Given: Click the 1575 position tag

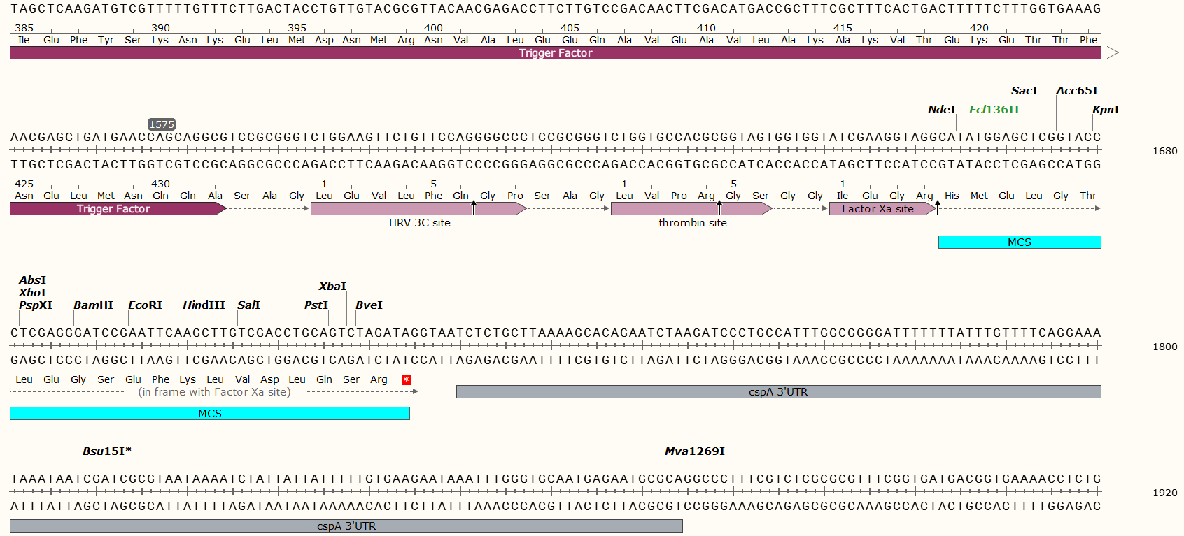Looking at the screenshot, I should click(x=162, y=124).
